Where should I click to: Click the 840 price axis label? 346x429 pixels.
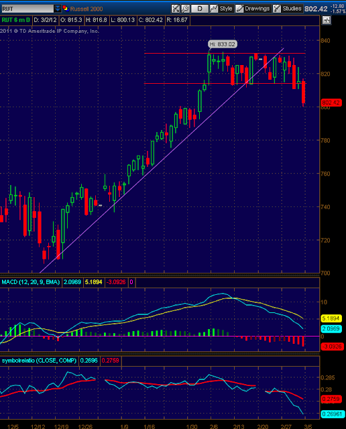325,40
